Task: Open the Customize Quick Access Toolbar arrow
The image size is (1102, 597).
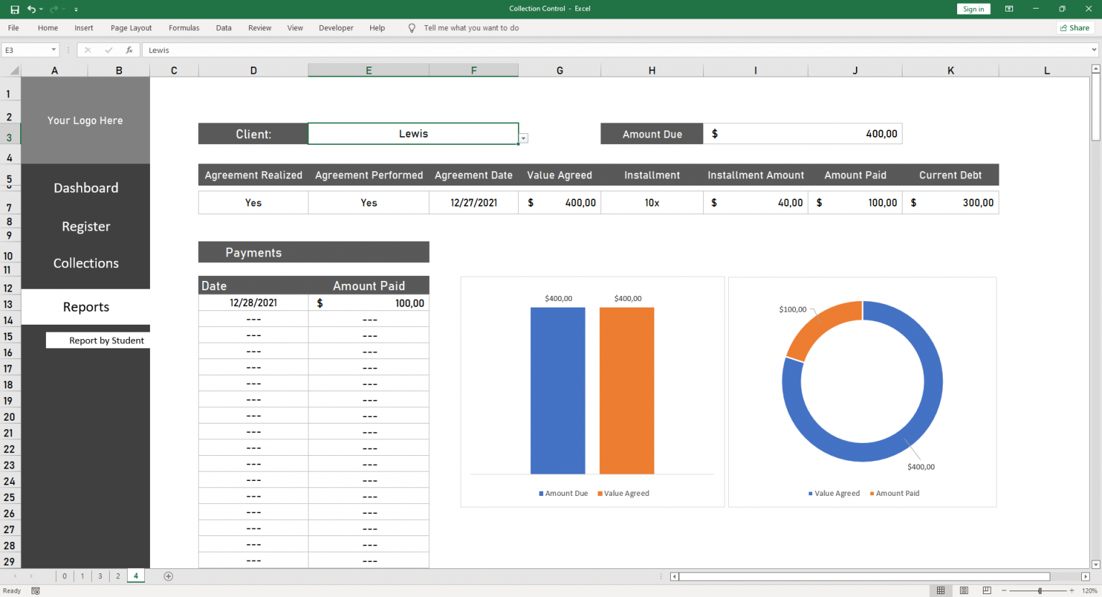Action: [76, 9]
